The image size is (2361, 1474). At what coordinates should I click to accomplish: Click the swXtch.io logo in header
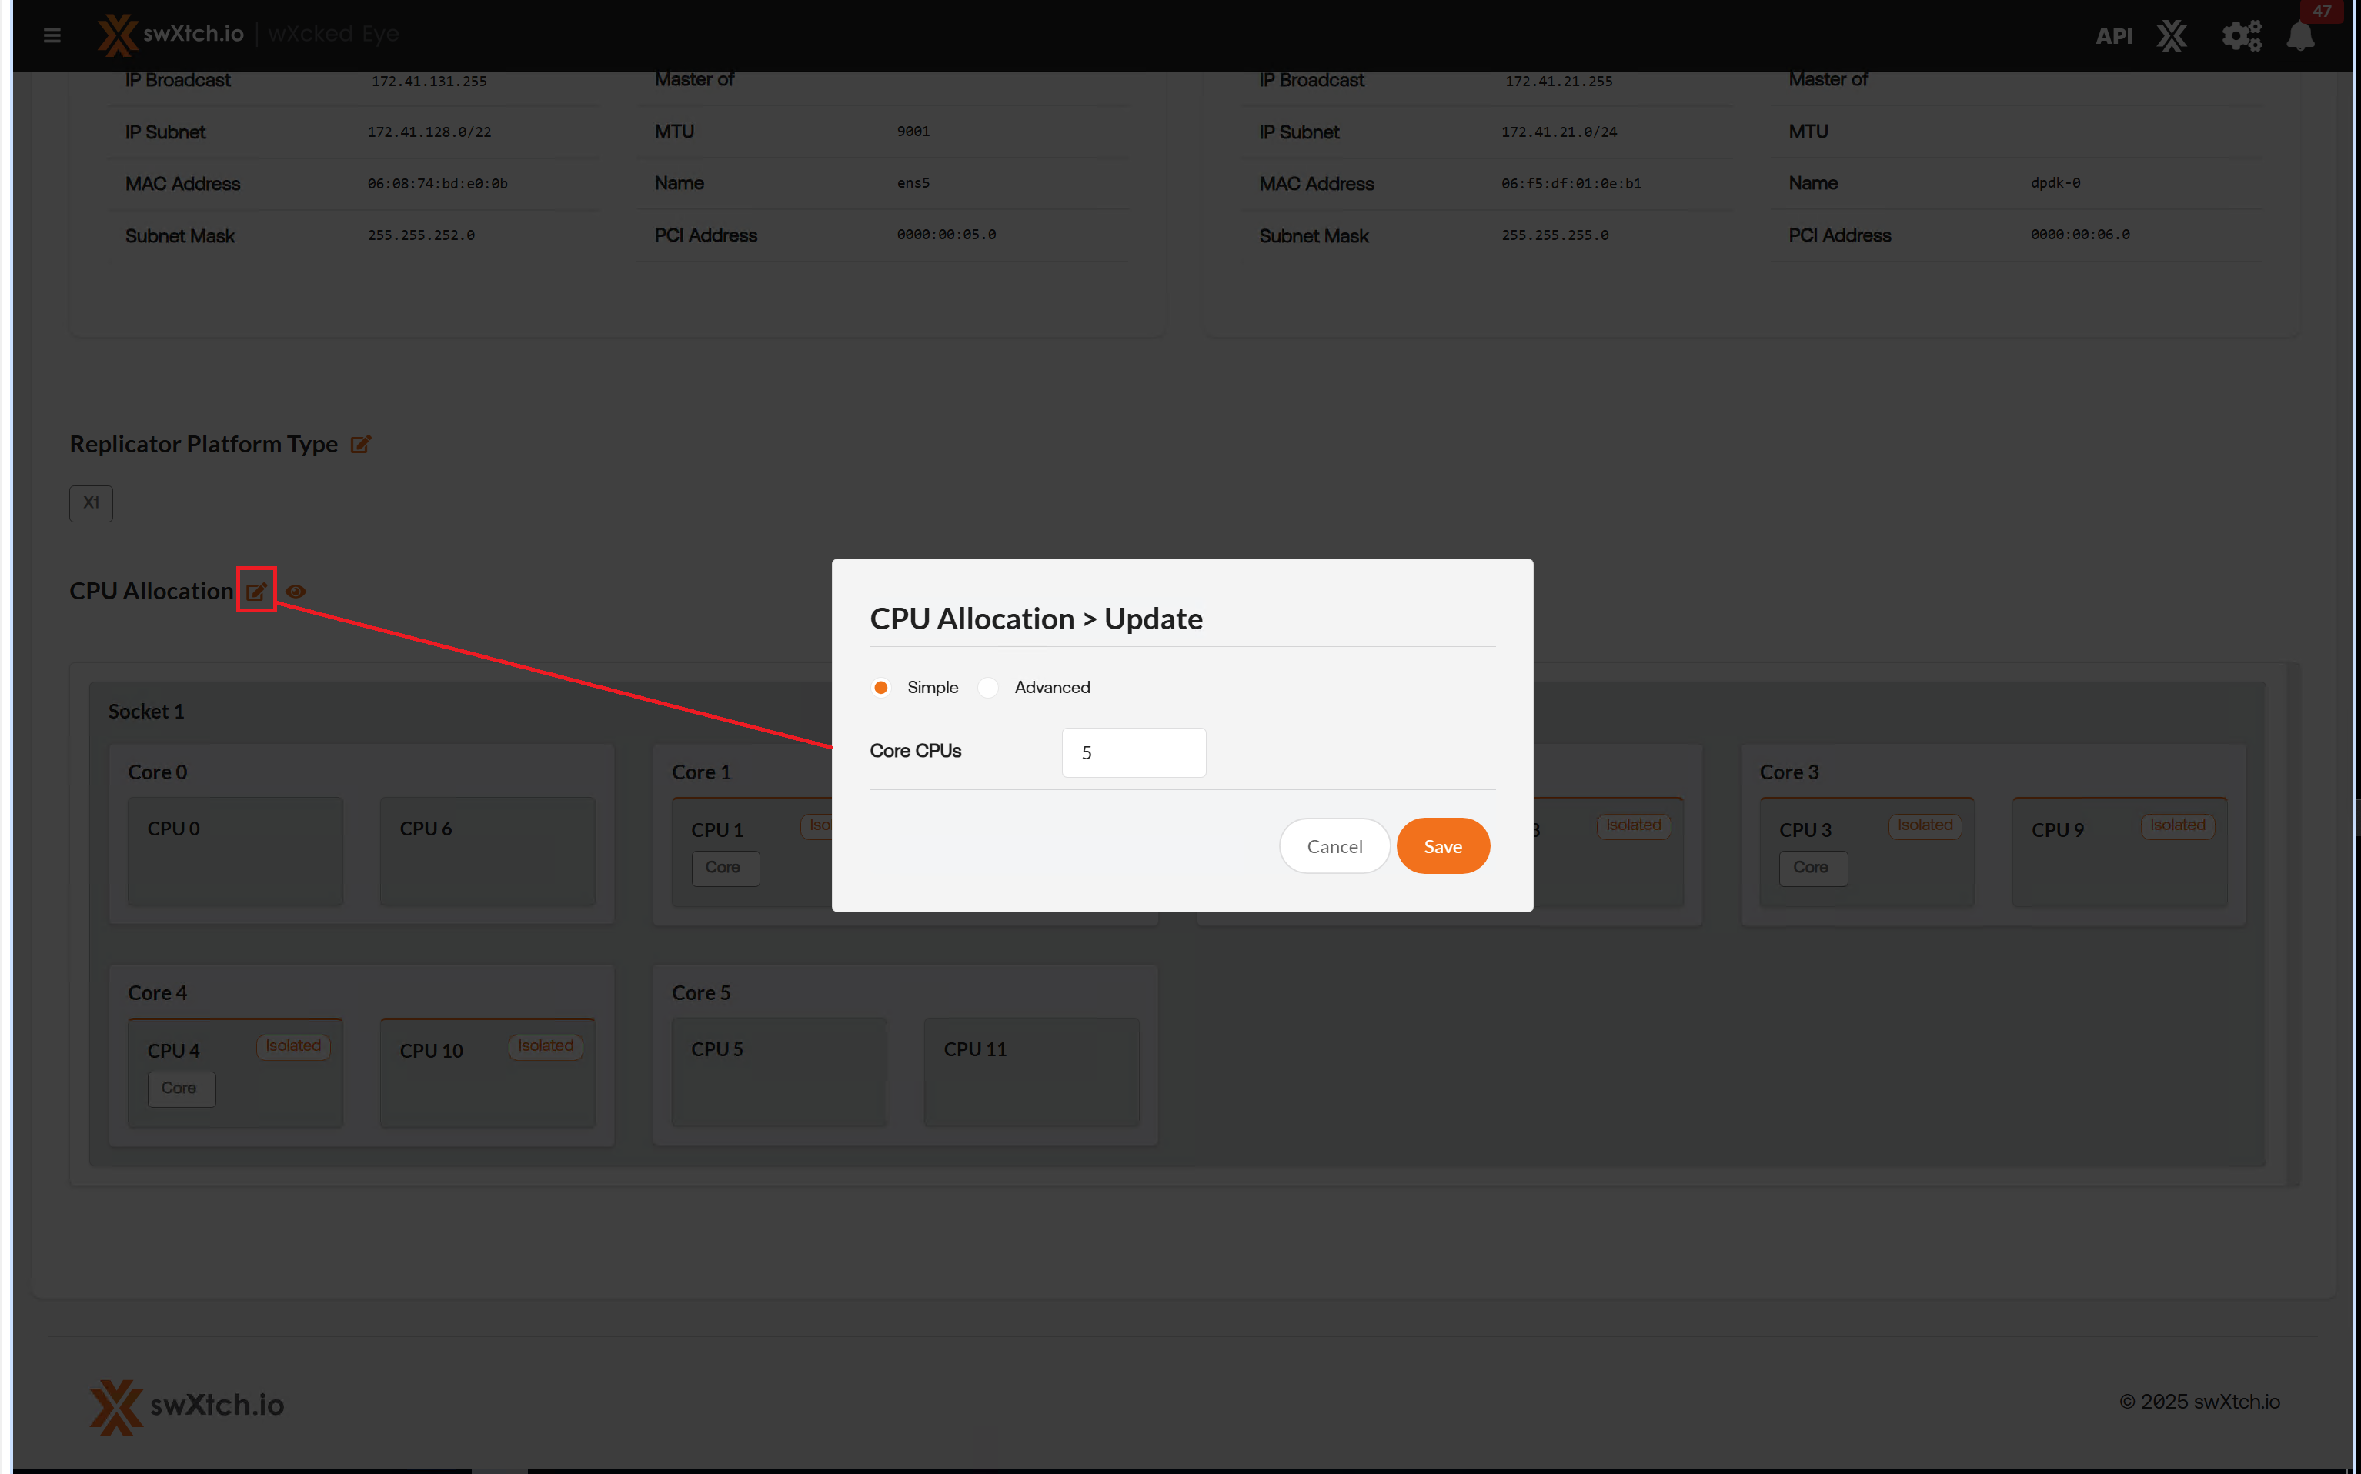[x=172, y=34]
